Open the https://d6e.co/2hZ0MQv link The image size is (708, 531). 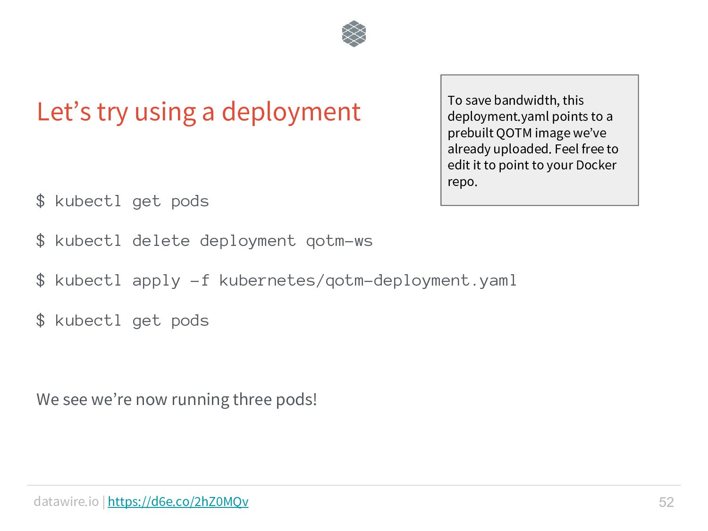(178, 501)
